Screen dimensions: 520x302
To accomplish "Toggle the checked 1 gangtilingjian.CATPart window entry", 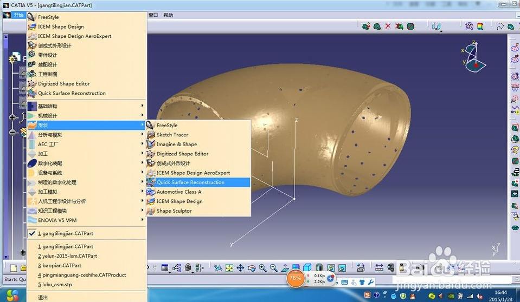I will (x=65, y=234).
